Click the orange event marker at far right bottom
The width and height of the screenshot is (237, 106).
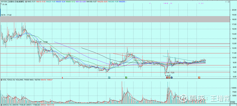click(x=199, y=77)
